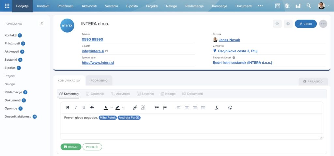Open the Janez Novak owner link

[x=229, y=40]
